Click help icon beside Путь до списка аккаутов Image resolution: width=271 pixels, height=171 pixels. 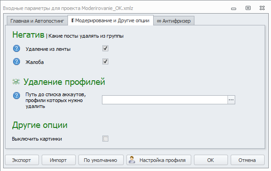pyautogui.click(x=17, y=95)
